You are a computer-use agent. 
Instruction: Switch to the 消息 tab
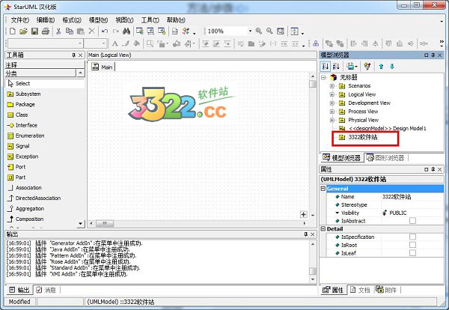pos(46,290)
